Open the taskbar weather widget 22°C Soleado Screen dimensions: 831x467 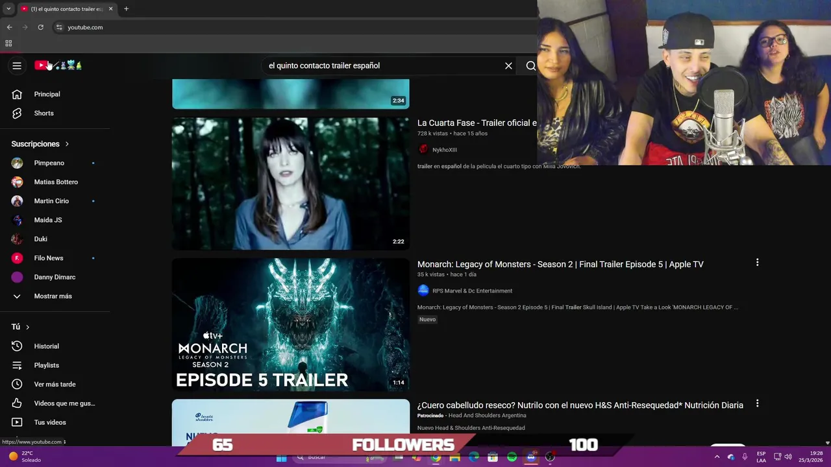point(25,457)
